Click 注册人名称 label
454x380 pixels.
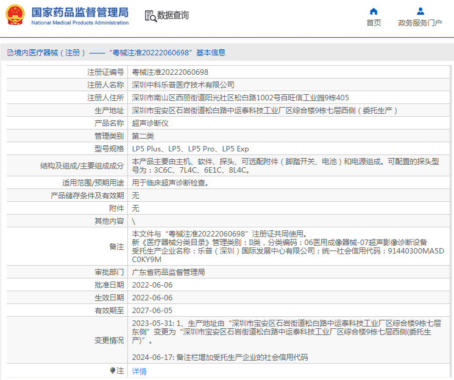pyautogui.click(x=105, y=85)
